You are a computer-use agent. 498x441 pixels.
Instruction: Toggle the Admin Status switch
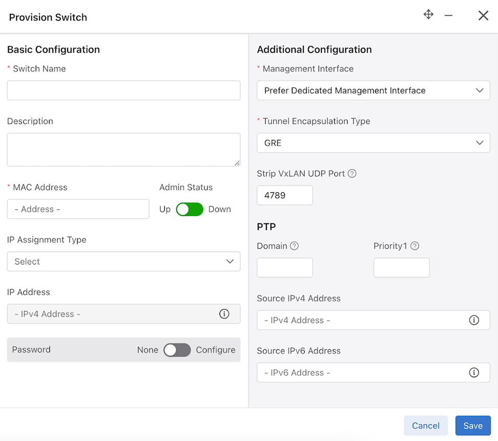coord(190,209)
